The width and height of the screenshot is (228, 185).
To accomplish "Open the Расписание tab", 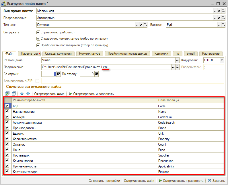I will (x=211, y=54).
